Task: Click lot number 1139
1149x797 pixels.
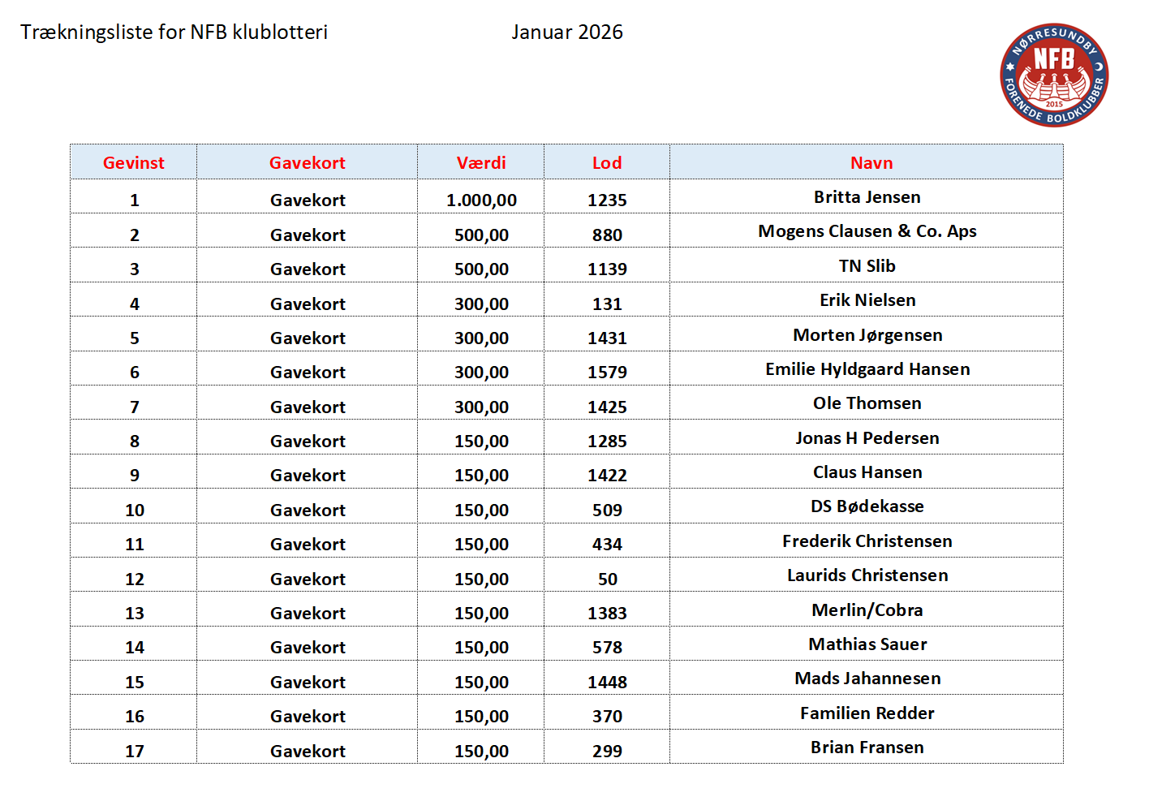Action: [607, 269]
